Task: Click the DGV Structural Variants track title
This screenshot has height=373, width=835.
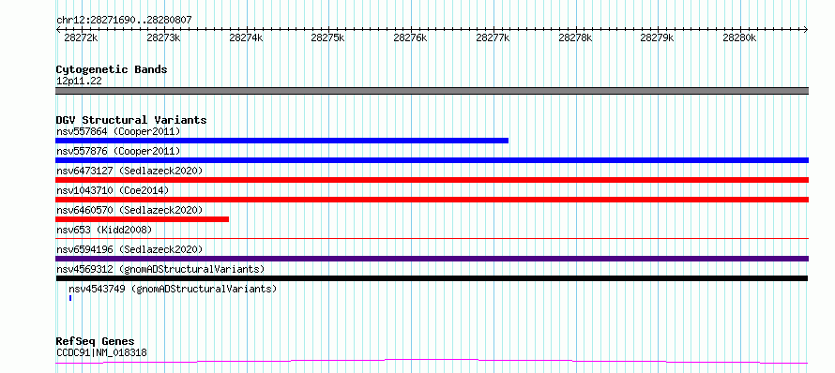Action: pyautogui.click(x=131, y=120)
